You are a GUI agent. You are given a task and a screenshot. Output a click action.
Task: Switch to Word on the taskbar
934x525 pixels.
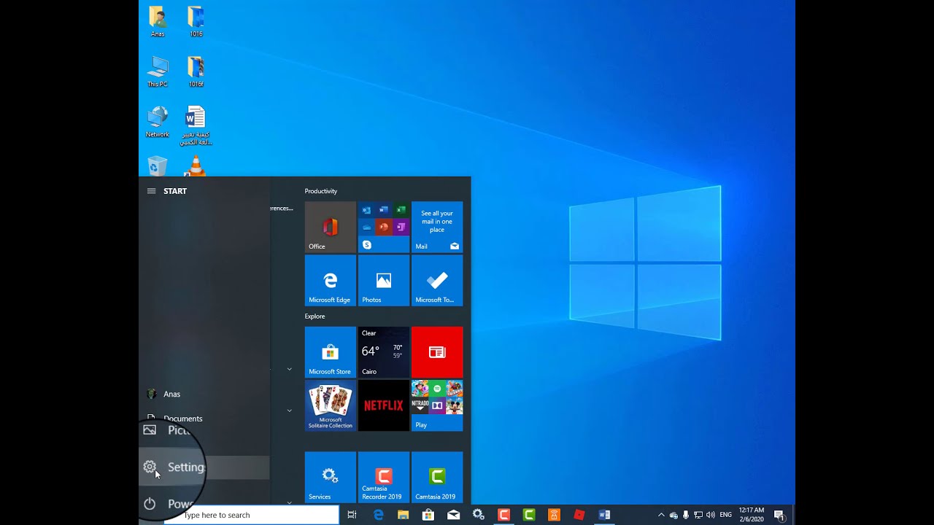coord(604,515)
